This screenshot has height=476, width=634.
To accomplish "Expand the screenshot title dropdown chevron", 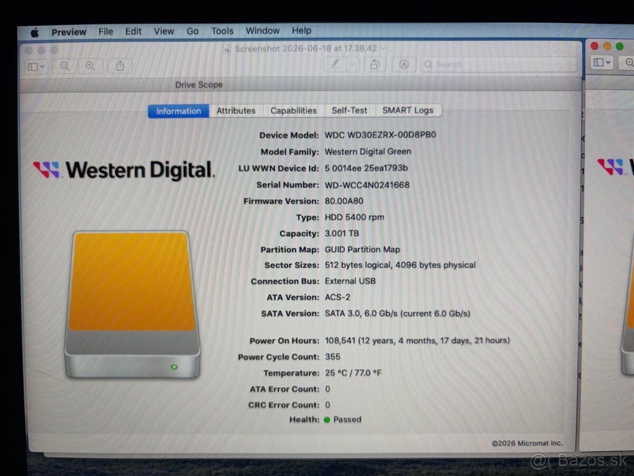I will pos(383,49).
